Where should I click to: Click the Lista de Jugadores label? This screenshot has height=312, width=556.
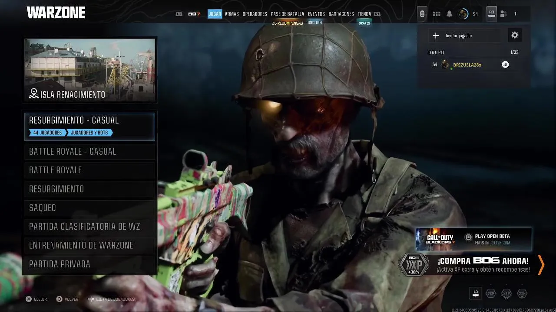[x=115, y=299]
